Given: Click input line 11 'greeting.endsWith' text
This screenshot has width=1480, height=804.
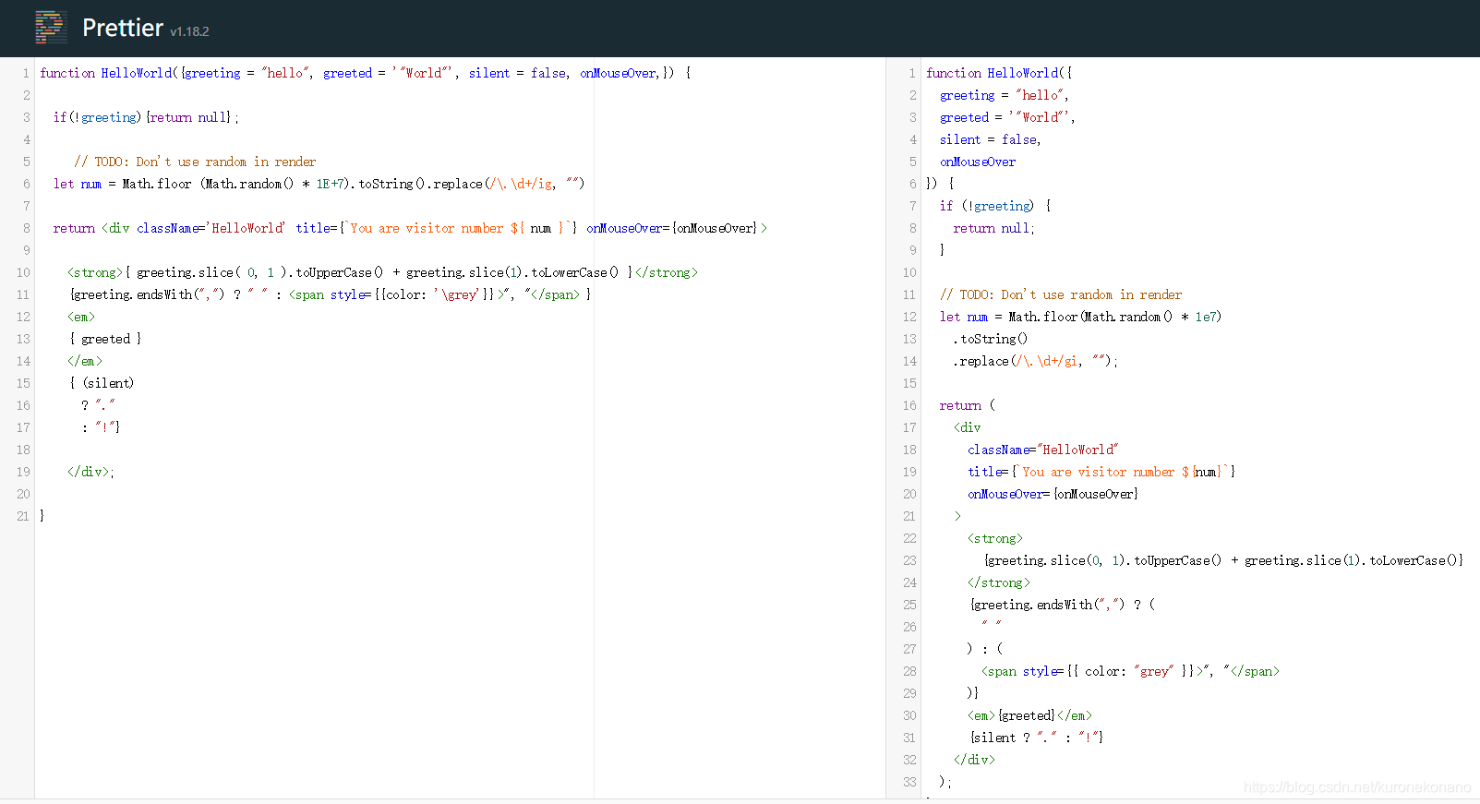Looking at the screenshot, I should pyautogui.click(x=133, y=294).
